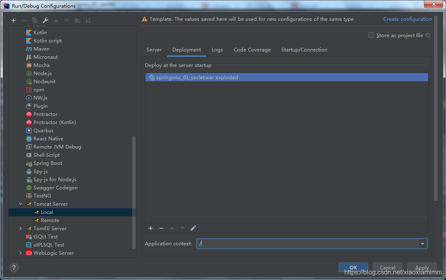Edit artifact with pencil icon

[x=194, y=228]
